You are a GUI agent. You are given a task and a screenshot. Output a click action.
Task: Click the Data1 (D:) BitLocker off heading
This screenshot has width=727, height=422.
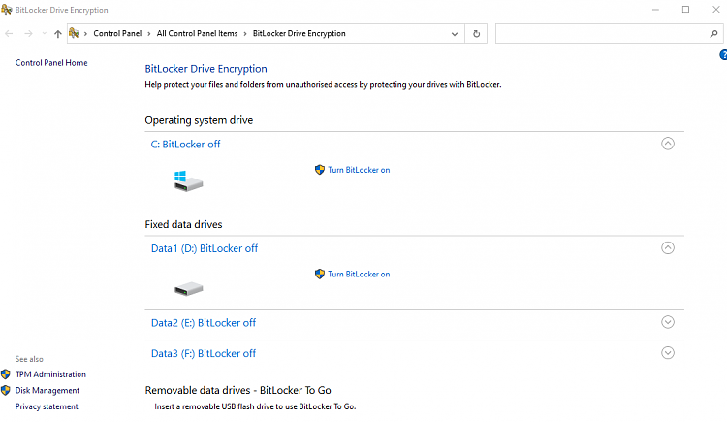click(x=205, y=248)
